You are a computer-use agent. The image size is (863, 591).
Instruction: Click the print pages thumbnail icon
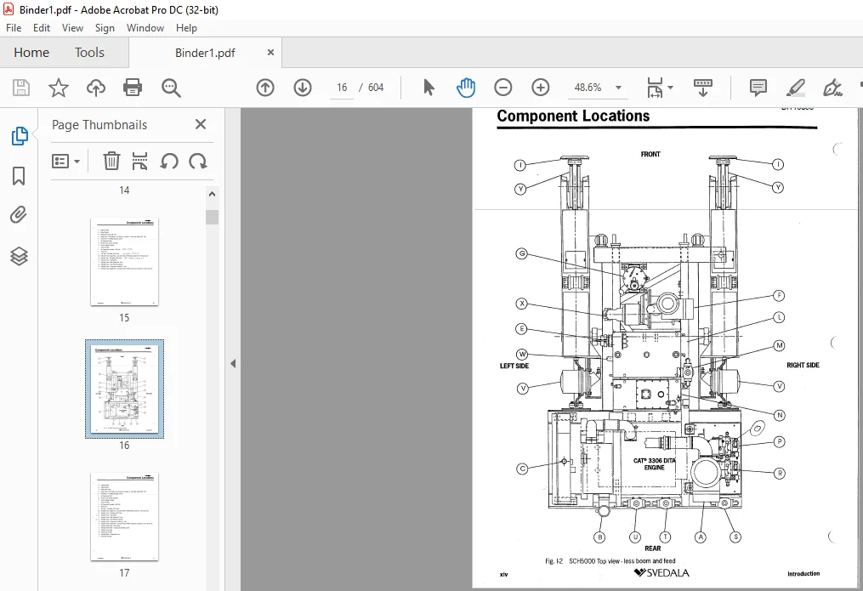click(x=139, y=162)
